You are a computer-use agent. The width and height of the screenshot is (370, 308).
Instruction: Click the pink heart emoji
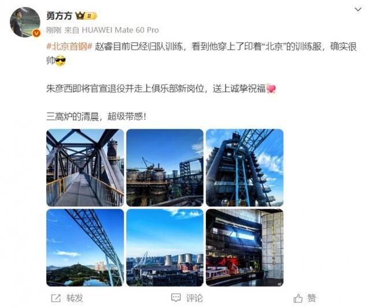tap(271, 89)
